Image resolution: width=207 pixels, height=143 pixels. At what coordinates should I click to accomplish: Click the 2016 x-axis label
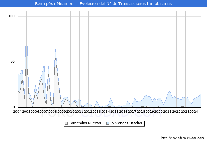[123, 112]
